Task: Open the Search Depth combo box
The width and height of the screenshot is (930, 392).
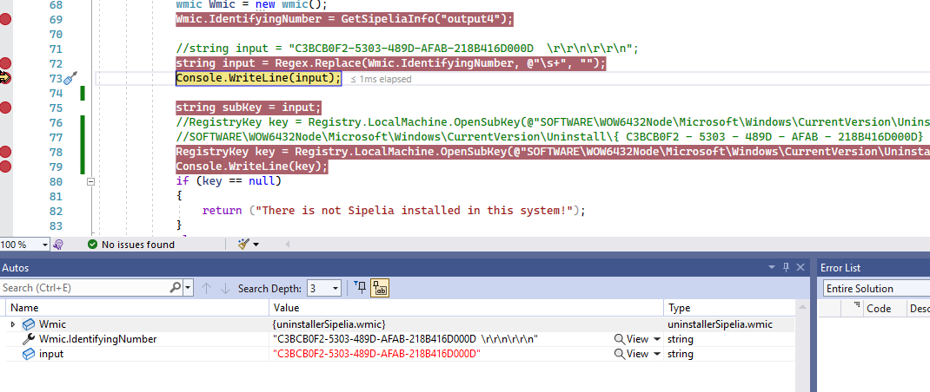Action: click(x=324, y=289)
